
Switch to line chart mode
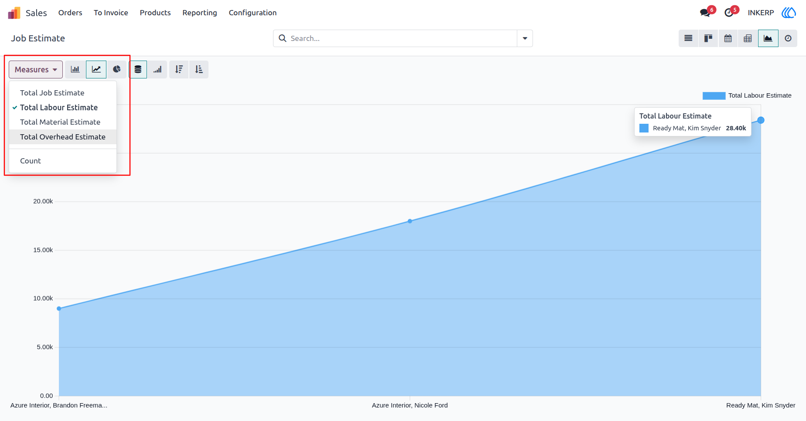coord(96,69)
